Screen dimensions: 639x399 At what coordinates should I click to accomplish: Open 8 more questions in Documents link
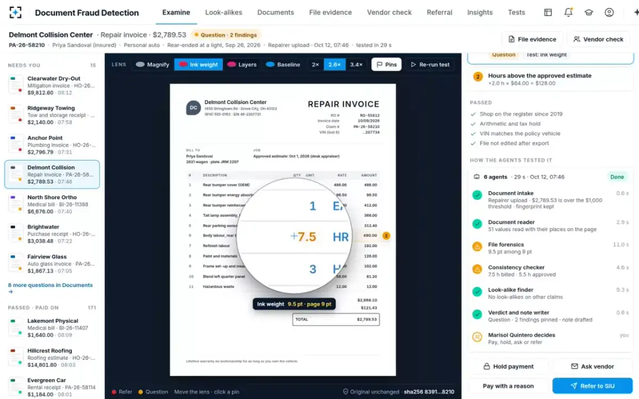point(50,288)
